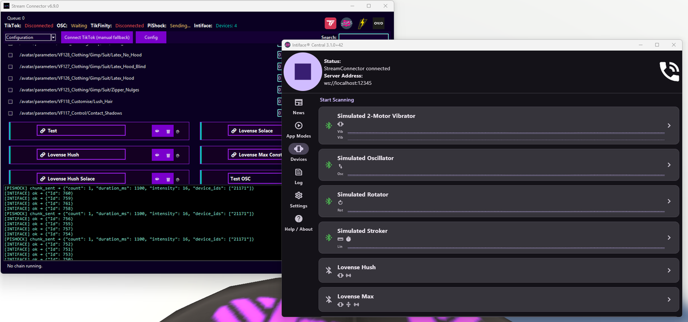
Task: Click the Intiface logo in the title bar
Action: point(288,45)
